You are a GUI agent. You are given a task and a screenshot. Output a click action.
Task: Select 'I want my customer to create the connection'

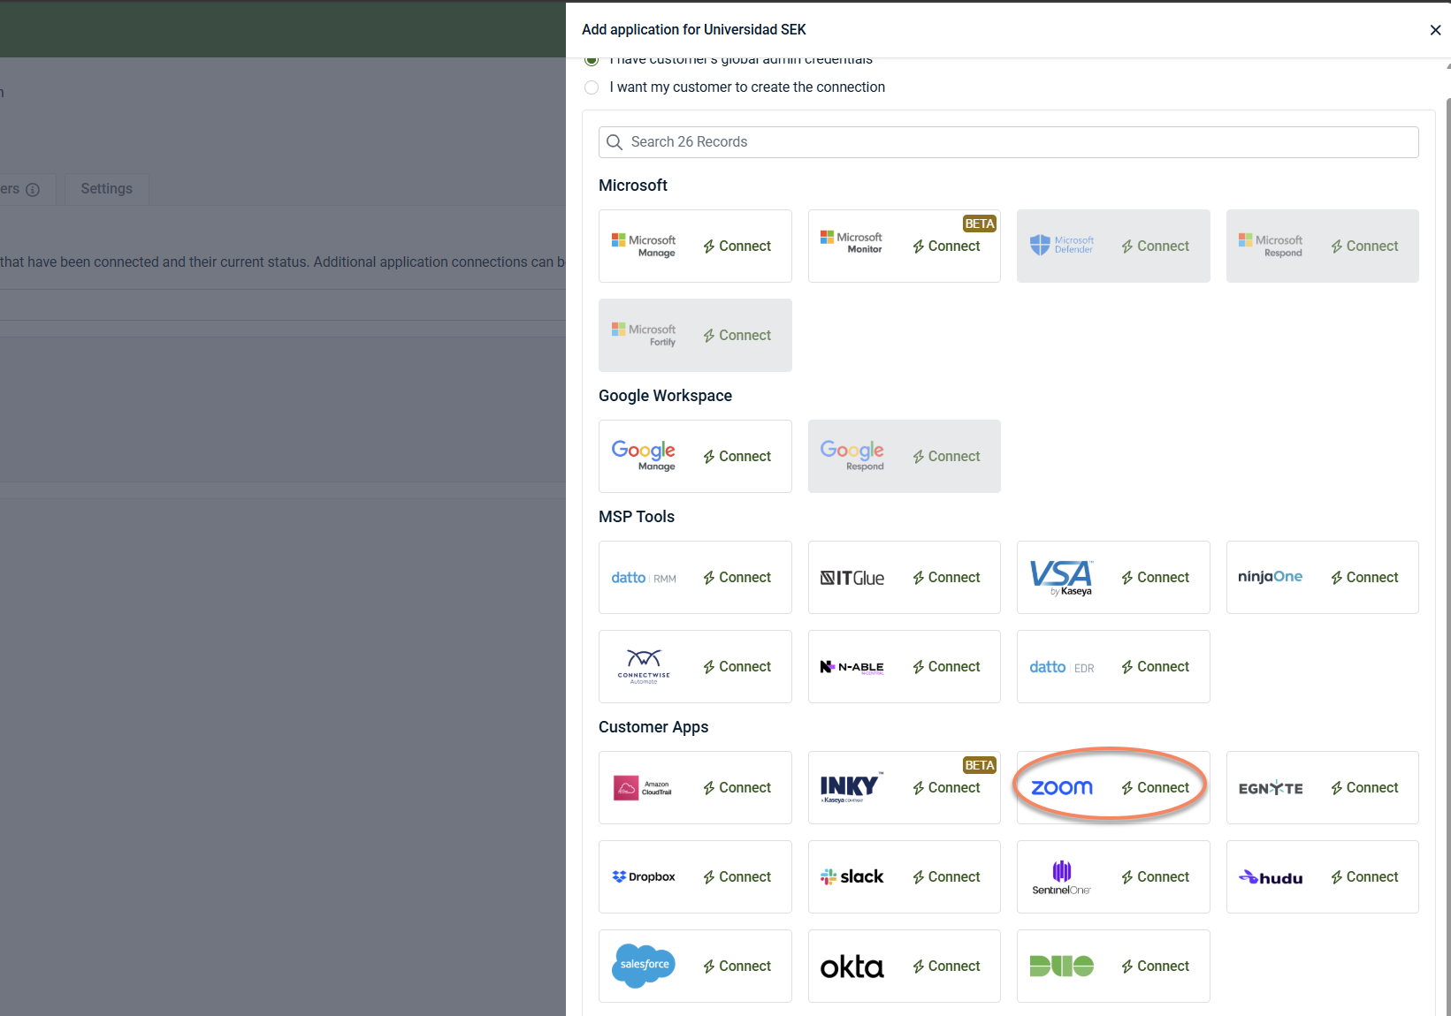coord(592,87)
